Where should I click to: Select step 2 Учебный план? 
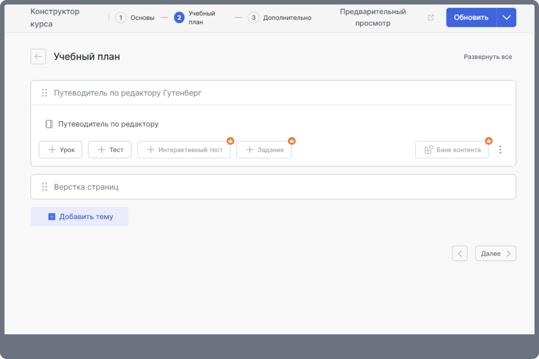[194, 18]
